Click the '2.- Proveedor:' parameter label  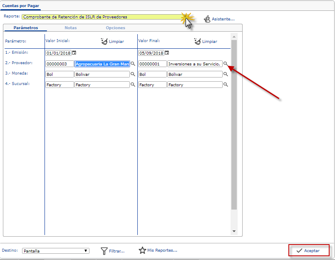click(19, 63)
